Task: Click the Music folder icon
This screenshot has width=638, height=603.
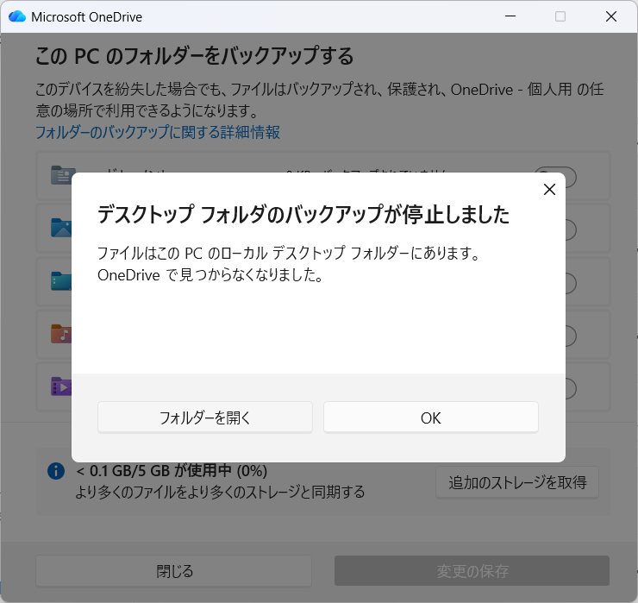Action: (63, 334)
